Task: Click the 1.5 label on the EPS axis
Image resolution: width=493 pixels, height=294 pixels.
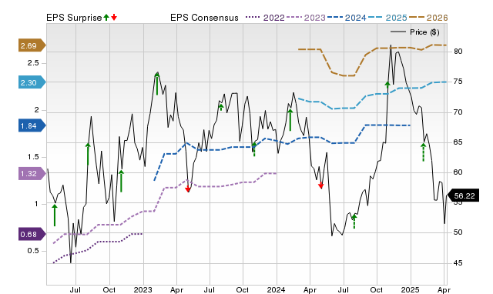Action: (33, 157)
